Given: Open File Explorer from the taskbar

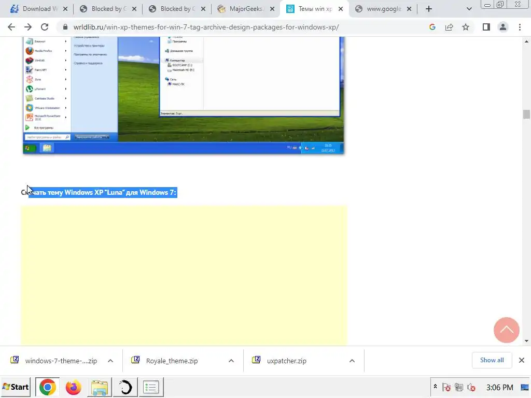Looking at the screenshot, I should point(99,387).
